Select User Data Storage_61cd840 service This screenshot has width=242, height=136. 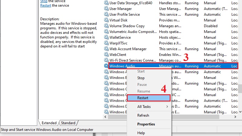(131, 3)
